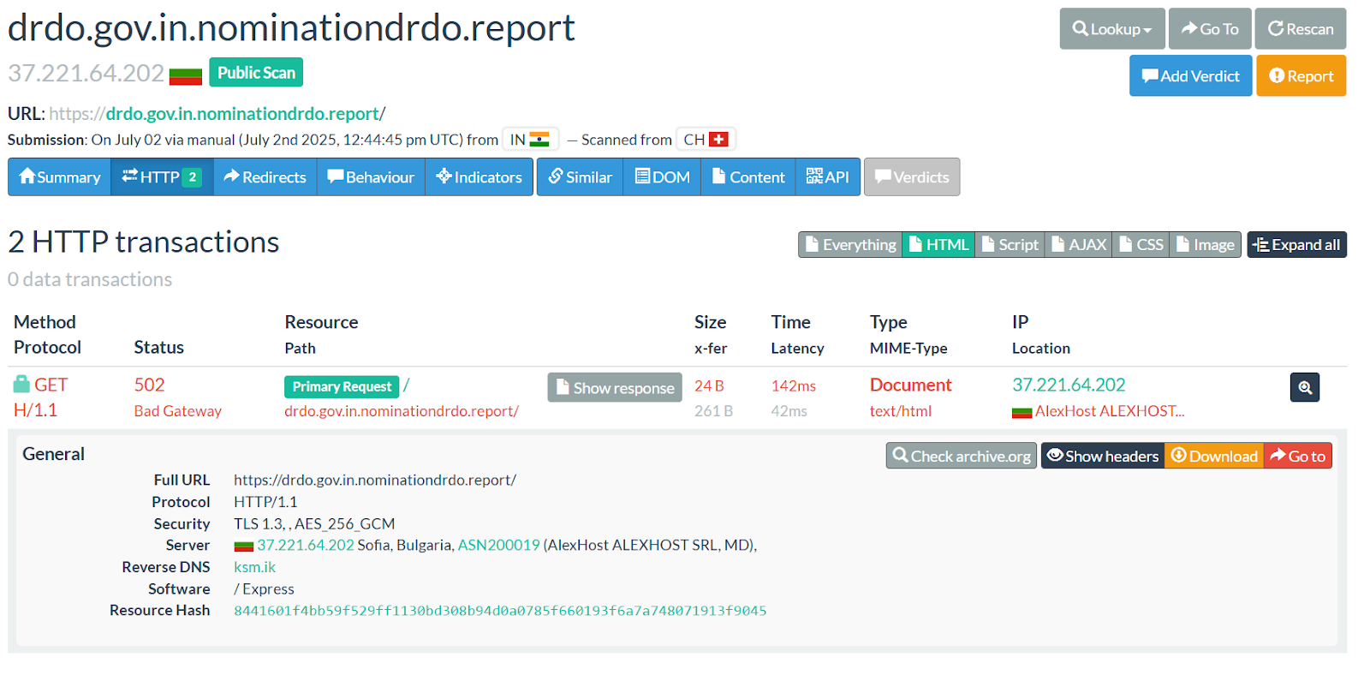Click the Public Scan badge

pos(256,73)
